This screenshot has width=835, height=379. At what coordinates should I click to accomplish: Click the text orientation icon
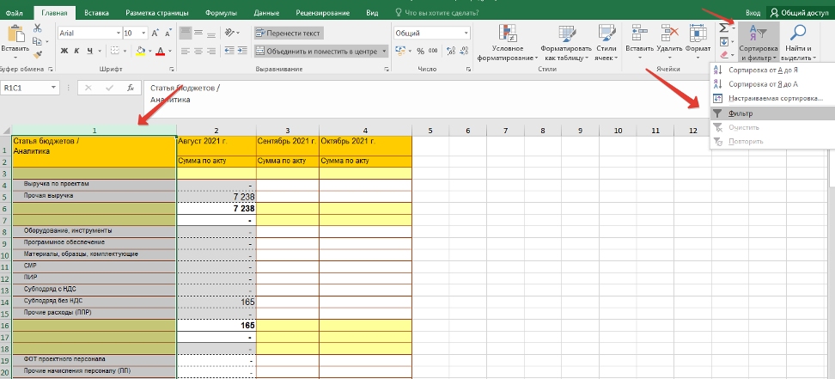230,33
